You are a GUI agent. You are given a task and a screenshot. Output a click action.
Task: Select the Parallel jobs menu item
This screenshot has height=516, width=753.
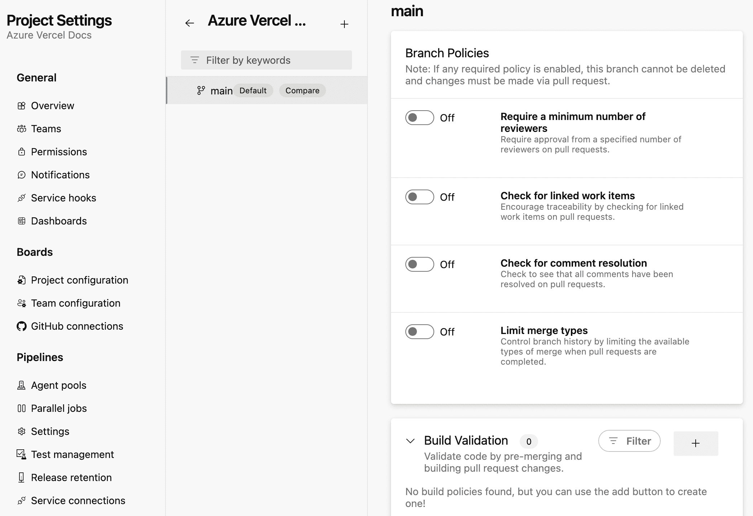59,408
